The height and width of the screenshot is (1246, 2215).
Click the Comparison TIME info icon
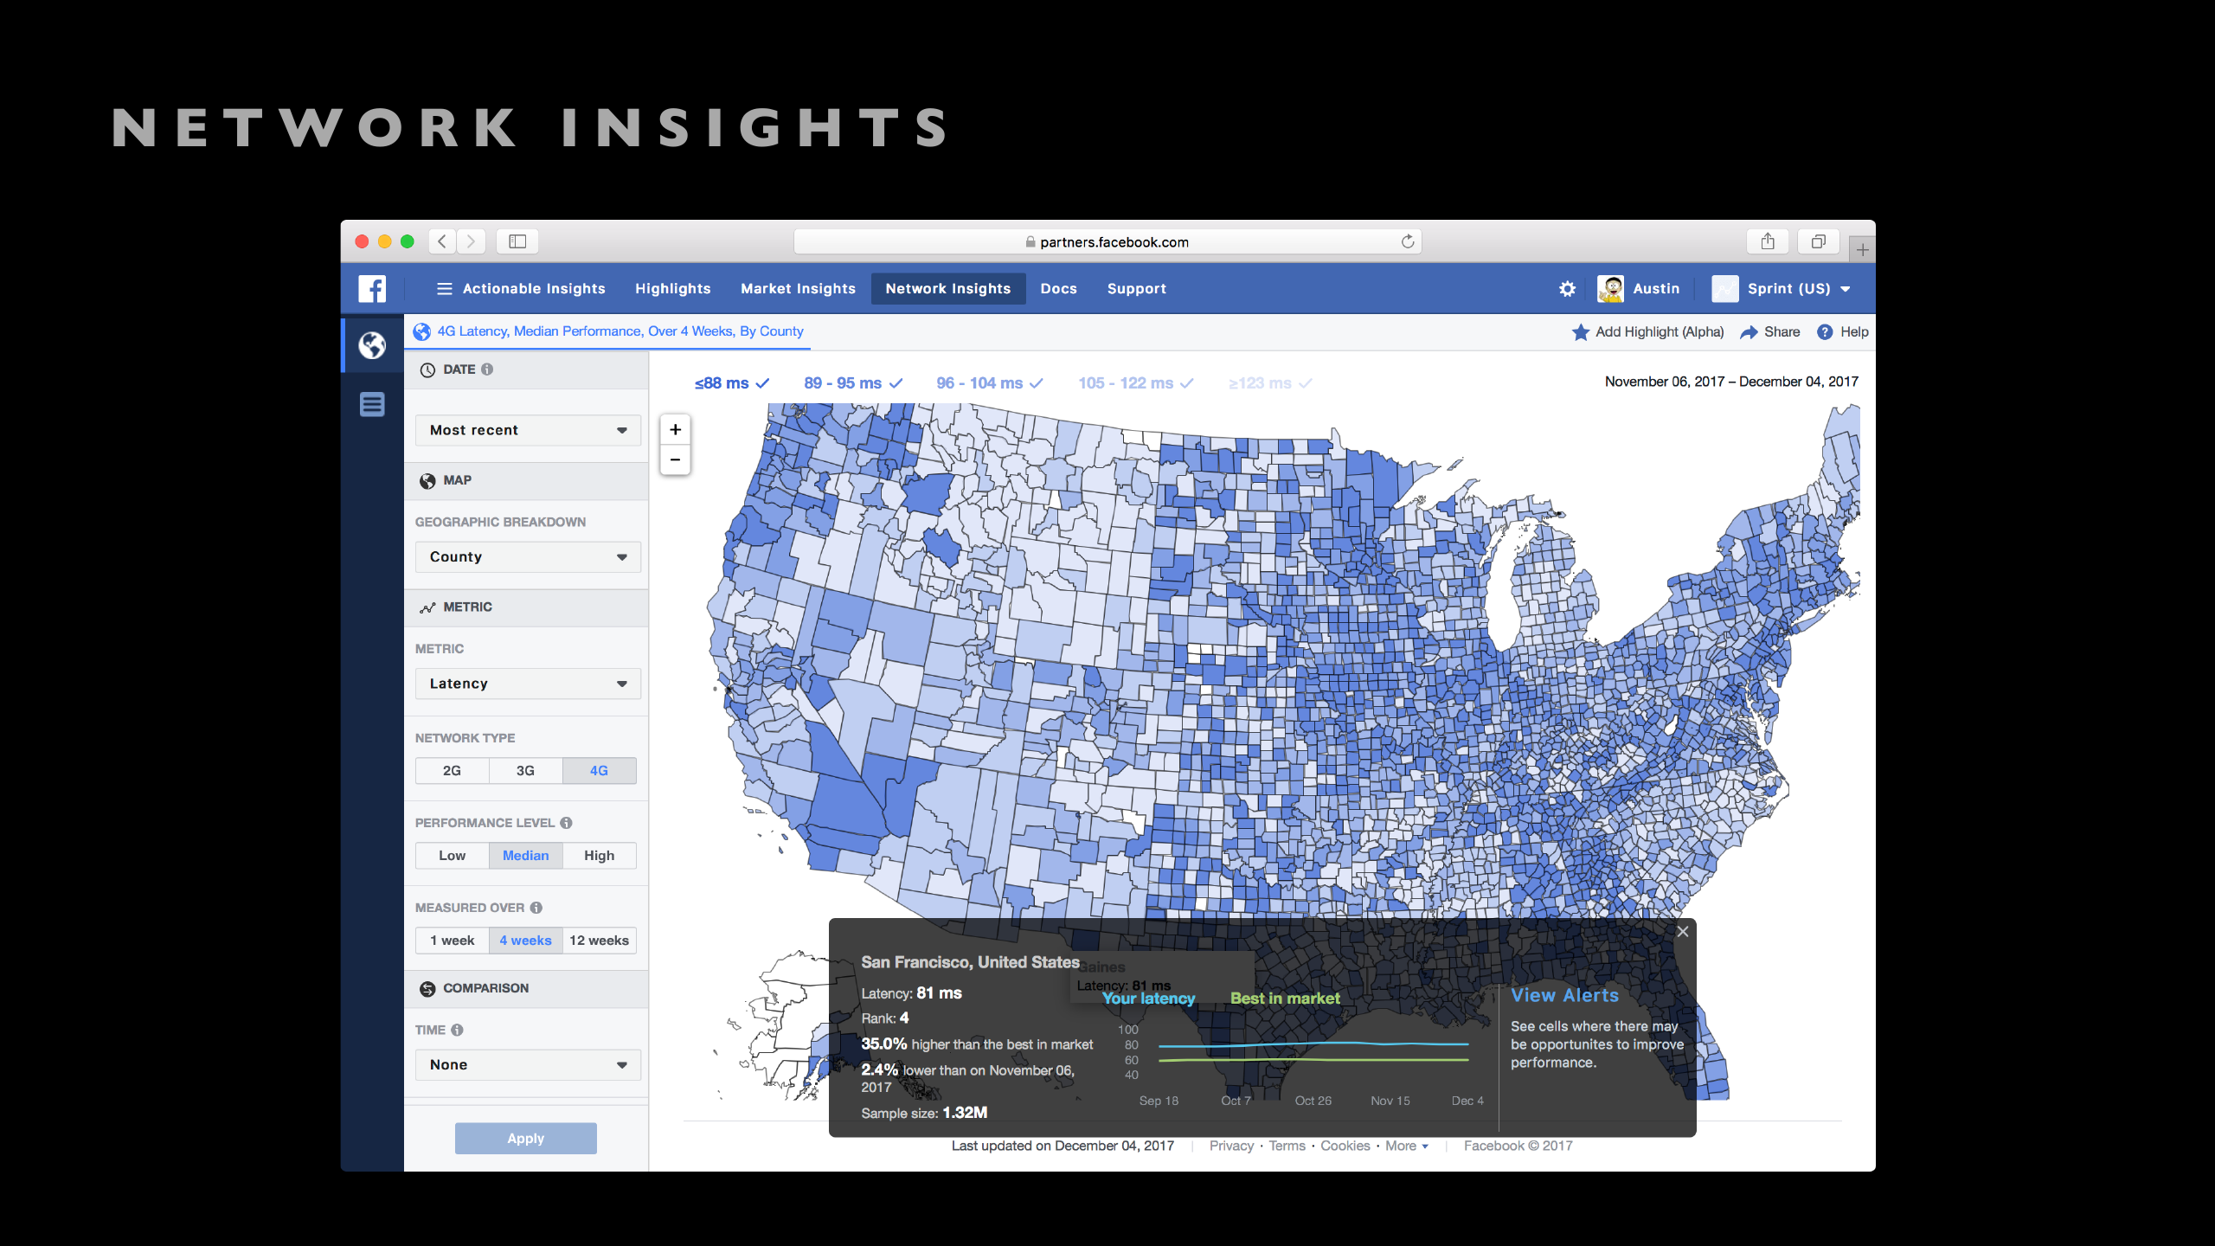(x=457, y=1030)
